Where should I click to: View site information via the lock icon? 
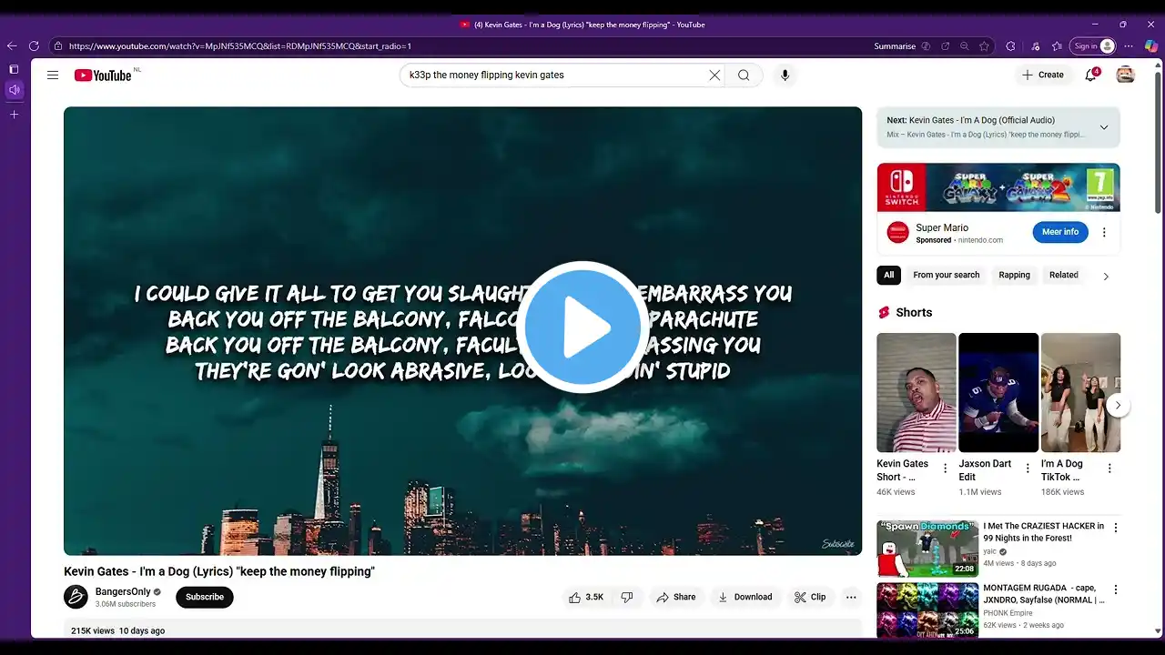58,46
